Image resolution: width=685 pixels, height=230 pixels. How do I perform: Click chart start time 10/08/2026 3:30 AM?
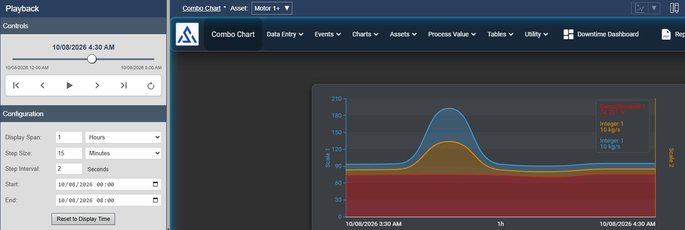coord(374,224)
